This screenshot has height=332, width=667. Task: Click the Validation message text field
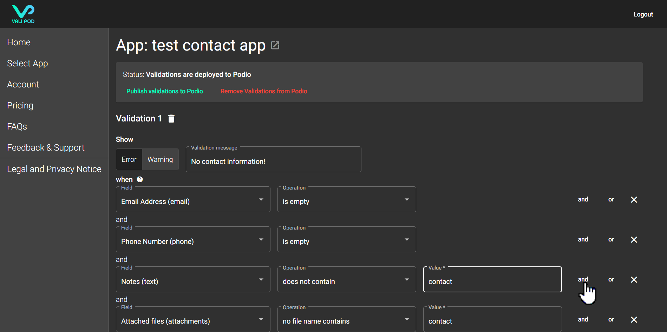coord(273,161)
